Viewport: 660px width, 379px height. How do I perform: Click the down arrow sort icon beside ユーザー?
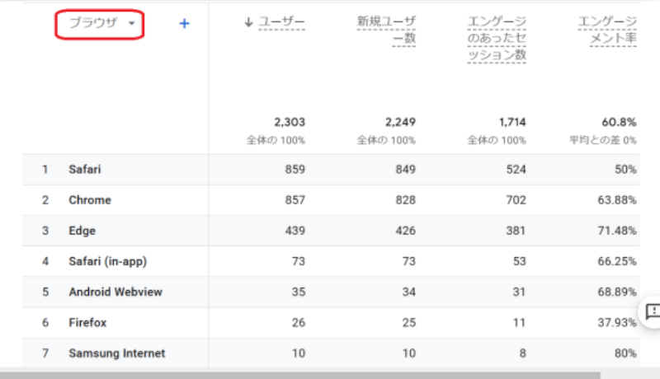(x=248, y=22)
